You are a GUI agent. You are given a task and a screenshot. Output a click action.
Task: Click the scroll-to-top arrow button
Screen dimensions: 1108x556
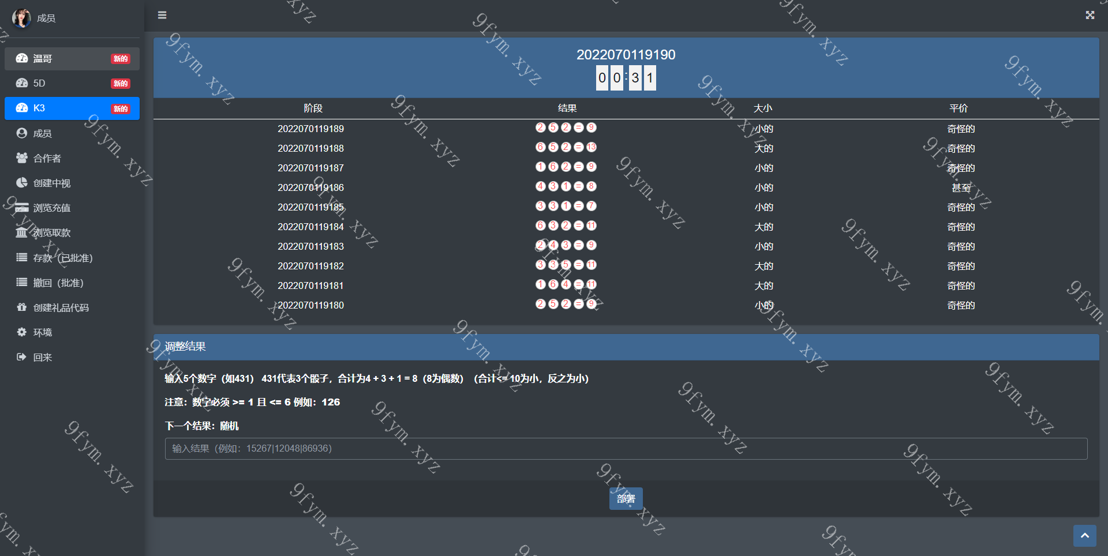tap(1084, 535)
